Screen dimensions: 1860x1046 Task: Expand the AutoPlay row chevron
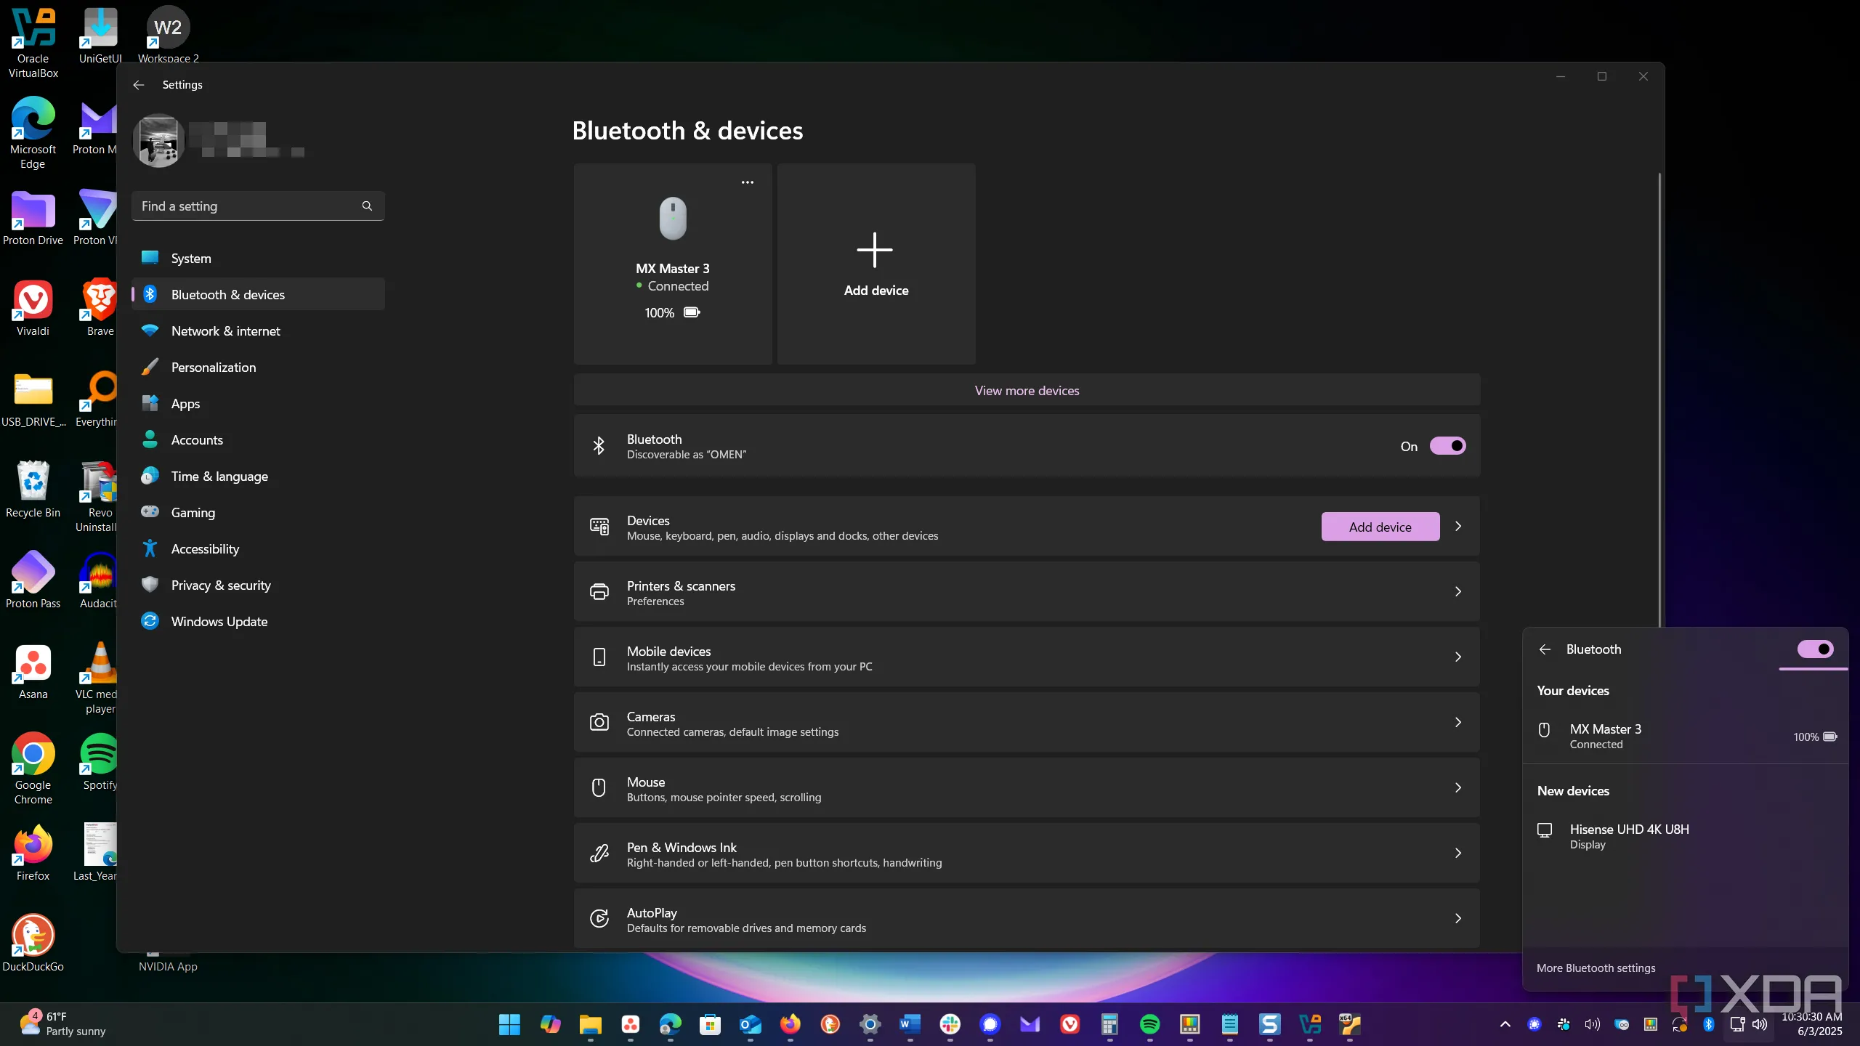(1457, 919)
